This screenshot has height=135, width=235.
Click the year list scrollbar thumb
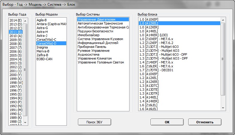25,70
